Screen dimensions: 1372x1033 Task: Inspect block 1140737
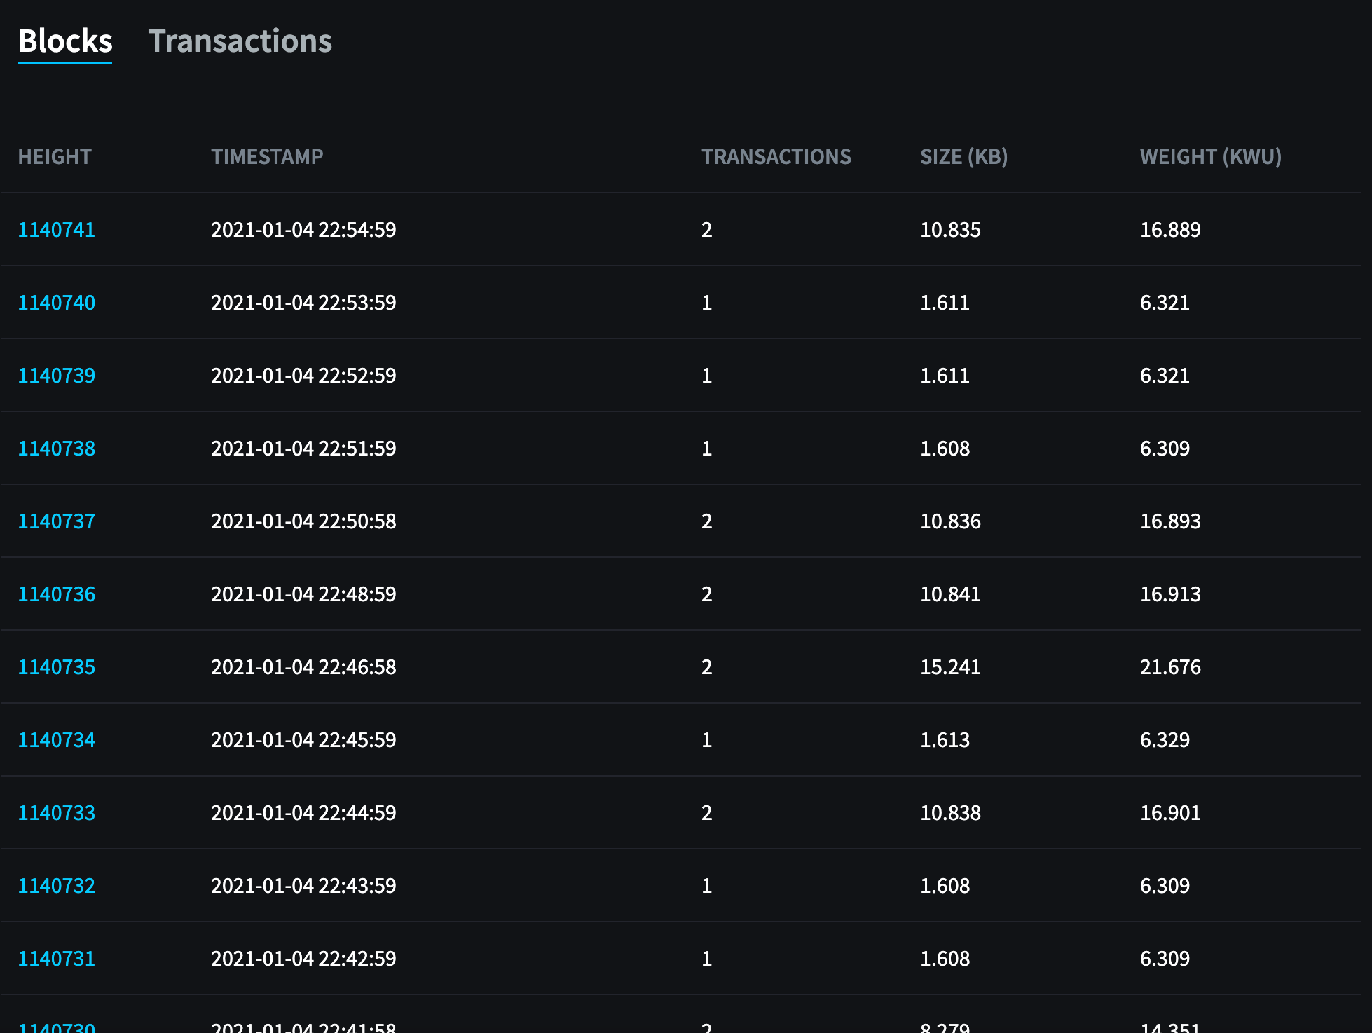[56, 521]
